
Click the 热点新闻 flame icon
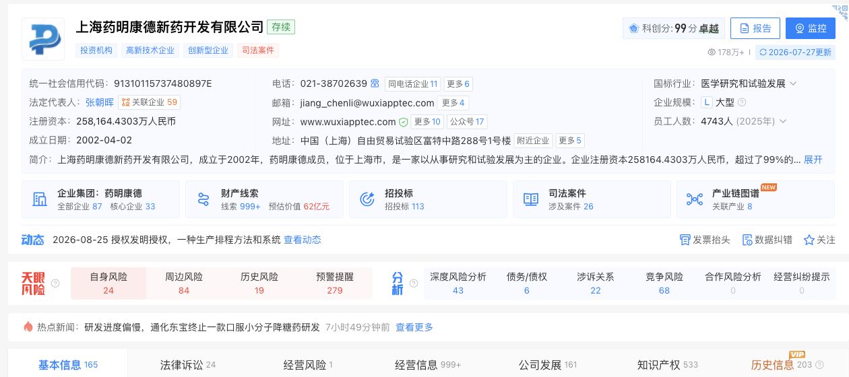(28, 327)
